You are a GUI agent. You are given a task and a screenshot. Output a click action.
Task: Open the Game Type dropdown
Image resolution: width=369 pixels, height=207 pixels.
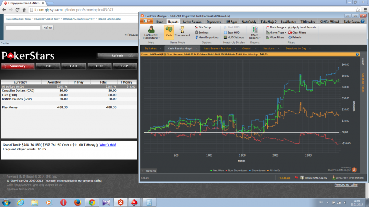pos(276,33)
